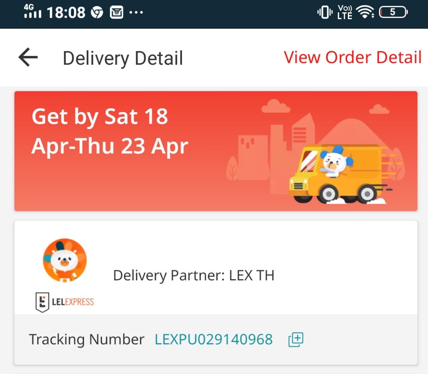Tap the Get by Sat 18 Apr banner text

pos(110,131)
